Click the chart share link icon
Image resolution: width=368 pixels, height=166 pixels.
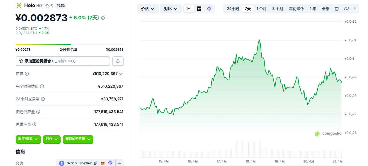coord(346,9)
